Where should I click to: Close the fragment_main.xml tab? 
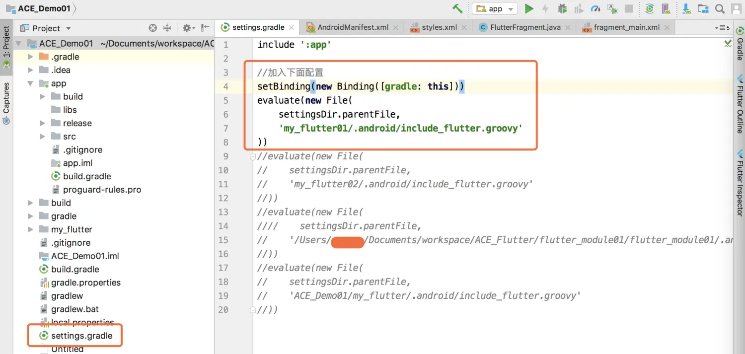(x=667, y=28)
